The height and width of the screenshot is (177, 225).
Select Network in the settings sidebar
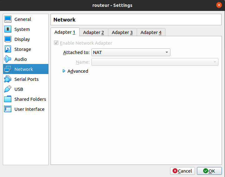click(x=24, y=69)
